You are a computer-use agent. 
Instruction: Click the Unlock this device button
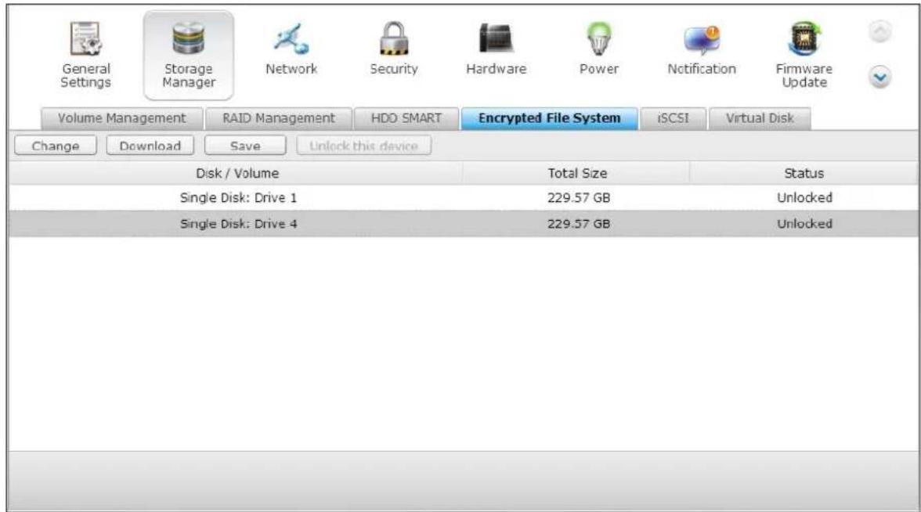click(363, 146)
